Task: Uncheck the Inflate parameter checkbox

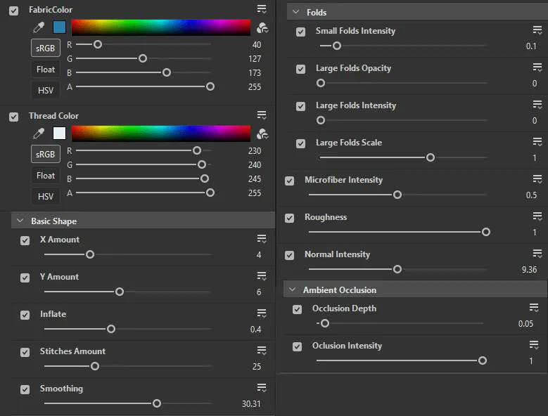Action: 25,315
